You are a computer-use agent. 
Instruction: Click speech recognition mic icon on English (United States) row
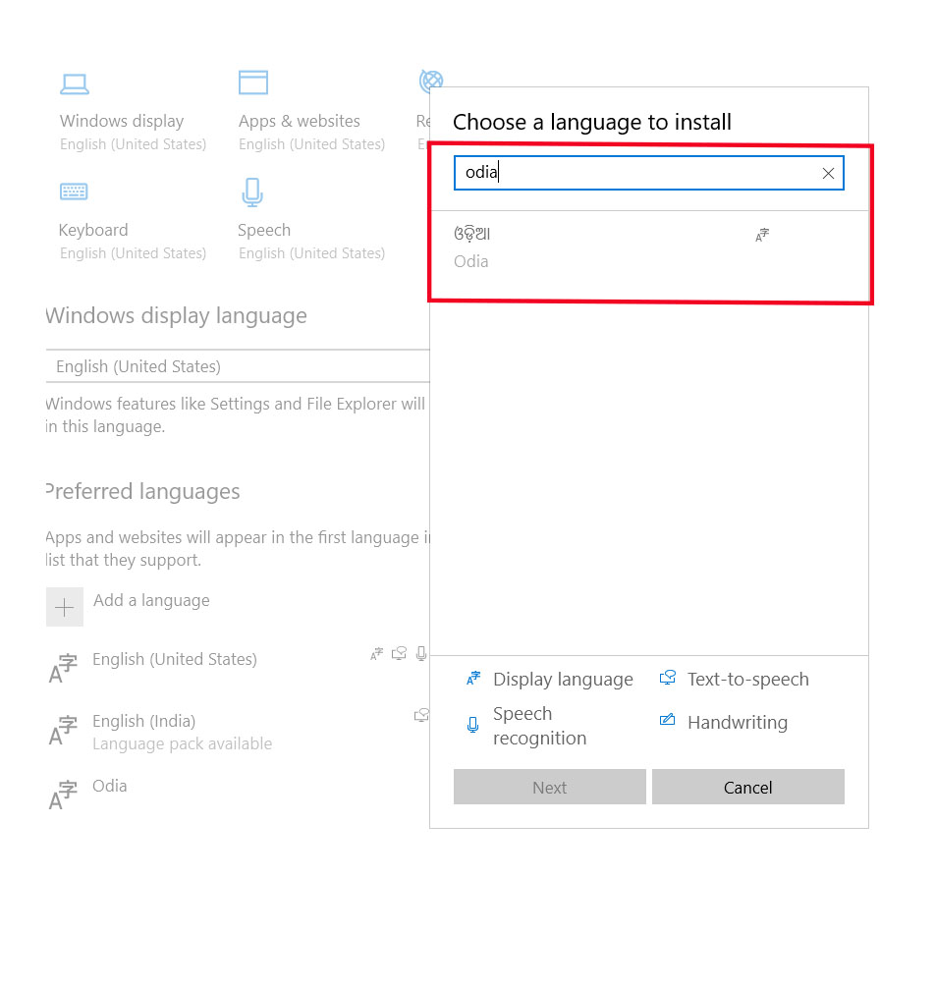pyautogui.click(x=421, y=654)
